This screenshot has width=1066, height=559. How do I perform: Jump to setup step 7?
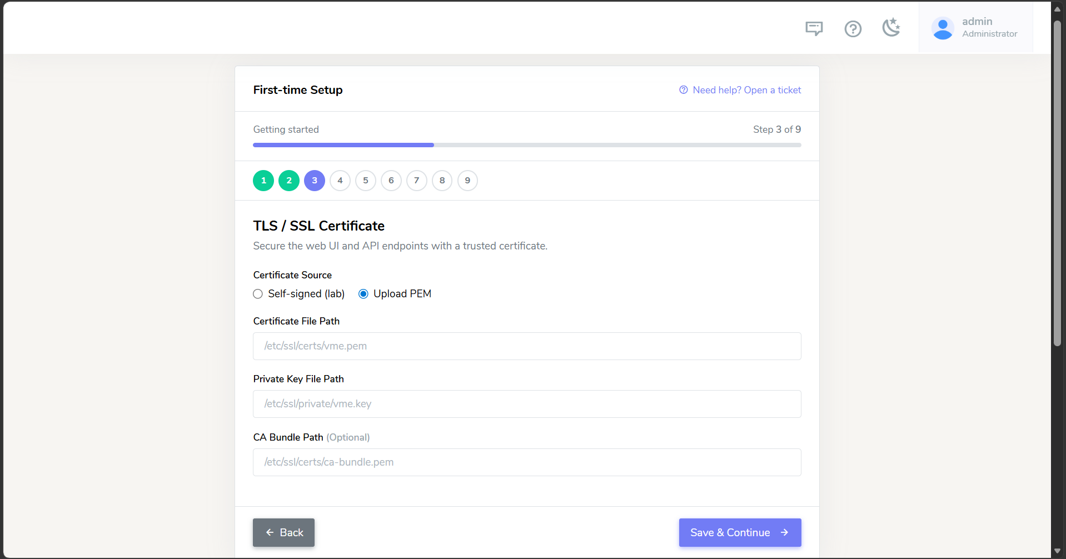417,181
